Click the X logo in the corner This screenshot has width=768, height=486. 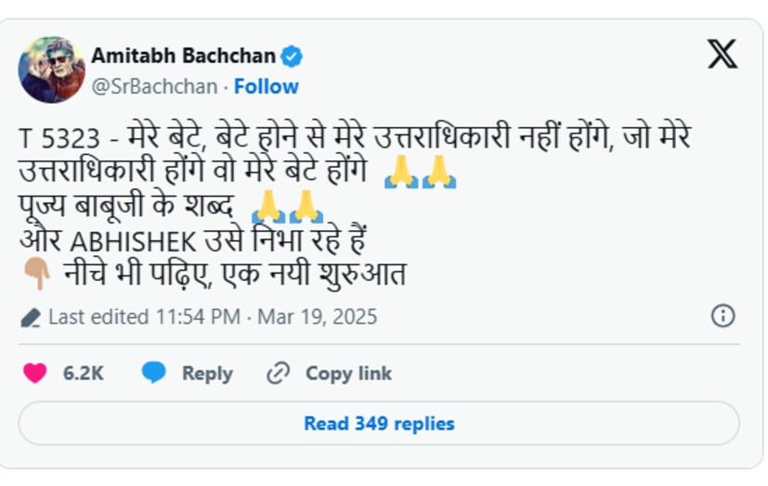pyautogui.click(x=722, y=54)
